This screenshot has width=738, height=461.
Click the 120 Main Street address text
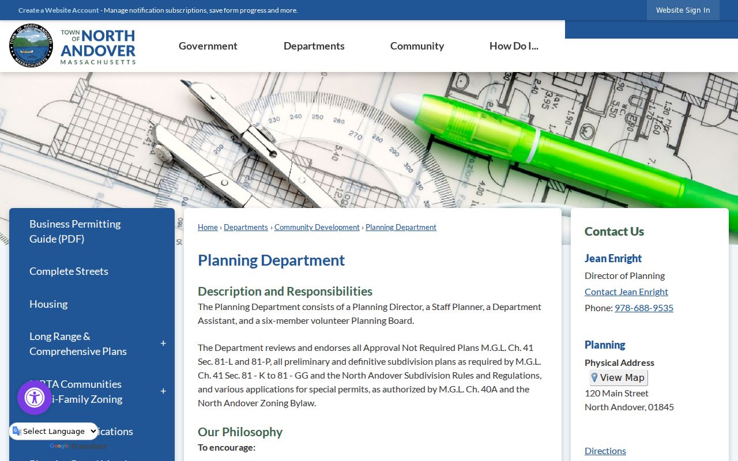(616, 393)
